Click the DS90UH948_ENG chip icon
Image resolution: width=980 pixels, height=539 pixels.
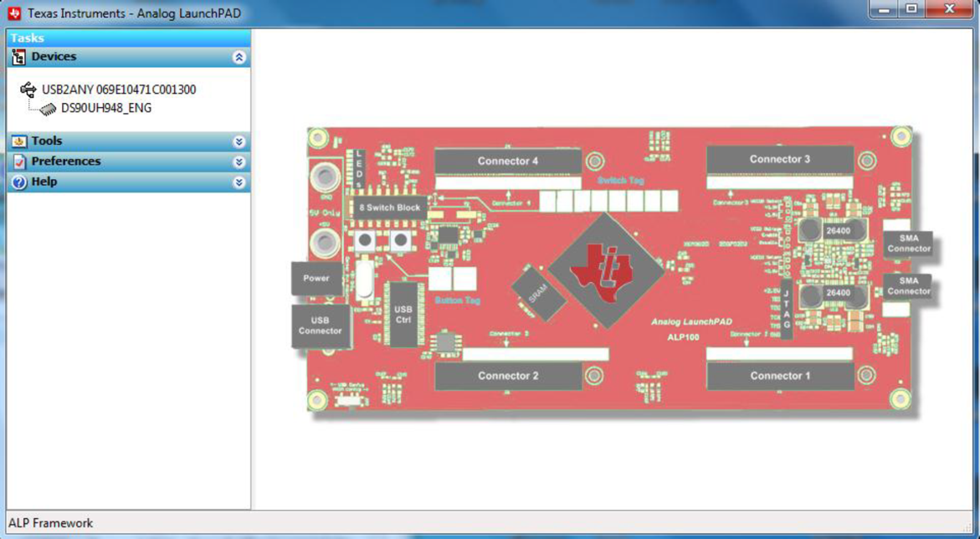(46, 107)
